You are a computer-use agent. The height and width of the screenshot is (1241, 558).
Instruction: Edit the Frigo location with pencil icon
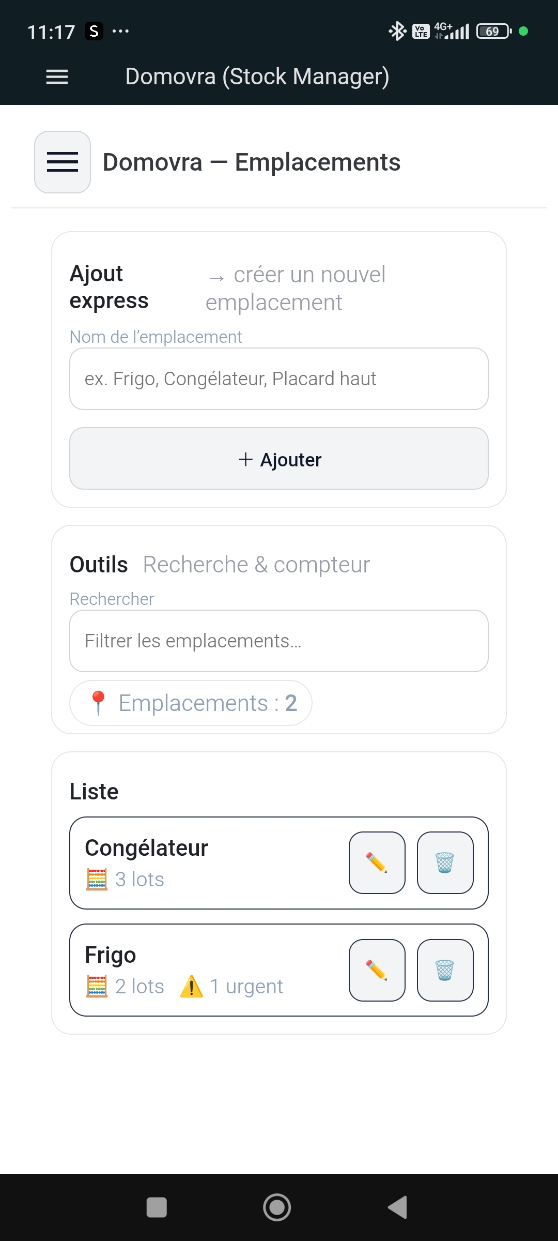pyautogui.click(x=377, y=970)
